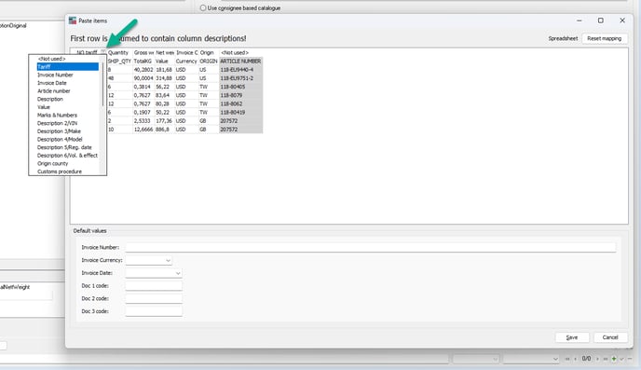Click the Gross weight column header
This screenshot has width=641, height=370.
(143, 53)
